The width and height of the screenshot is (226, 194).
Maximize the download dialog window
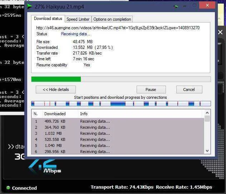(195, 5)
